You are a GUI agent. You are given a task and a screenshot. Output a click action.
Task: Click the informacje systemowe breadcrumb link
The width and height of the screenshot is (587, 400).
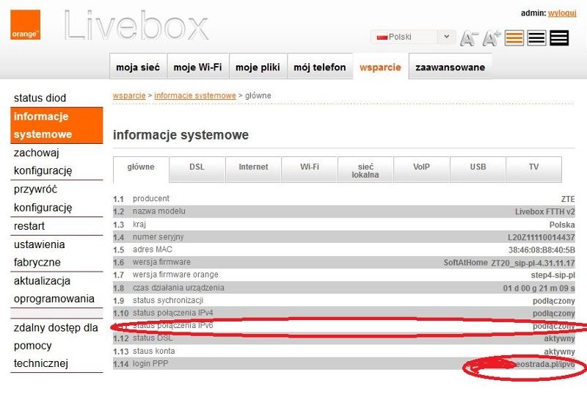click(x=195, y=95)
